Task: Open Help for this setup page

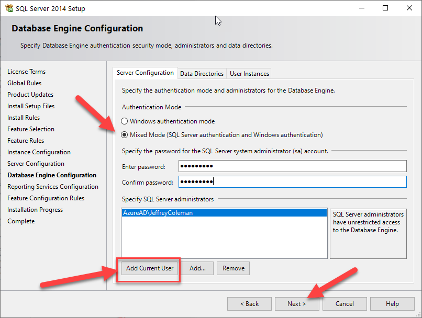Action: pyautogui.click(x=392, y=304)
